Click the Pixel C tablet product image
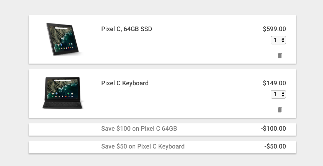This screenshot has height=166, width=323. coord(63,39)
